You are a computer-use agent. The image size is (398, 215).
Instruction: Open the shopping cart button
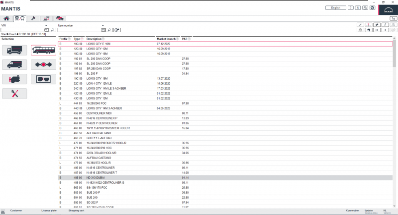coord(393,18)
